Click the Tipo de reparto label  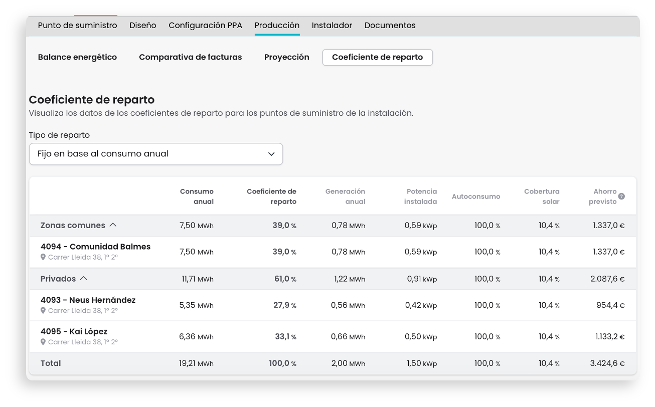click(x=60, y=135)
